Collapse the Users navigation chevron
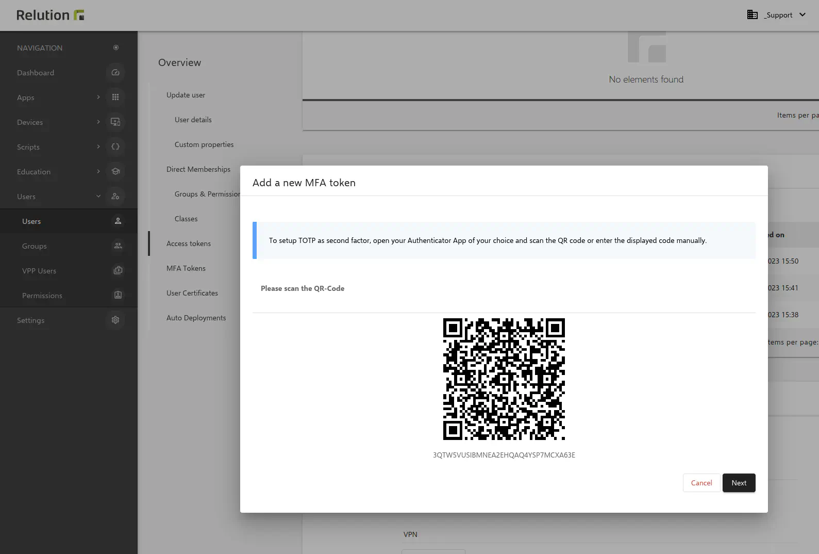The width and height of the screenshot is (819, 554). [x=98, y=197]
